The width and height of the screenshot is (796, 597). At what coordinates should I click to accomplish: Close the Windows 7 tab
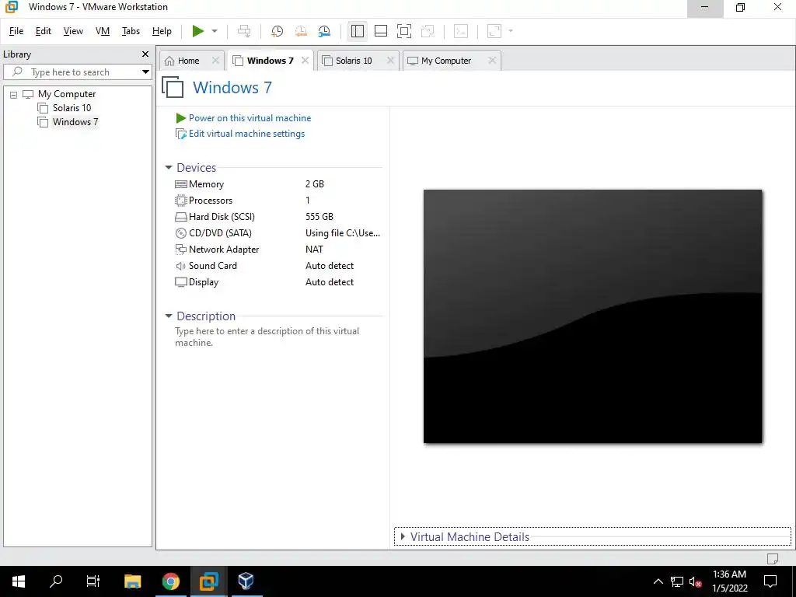pos(305,61)
